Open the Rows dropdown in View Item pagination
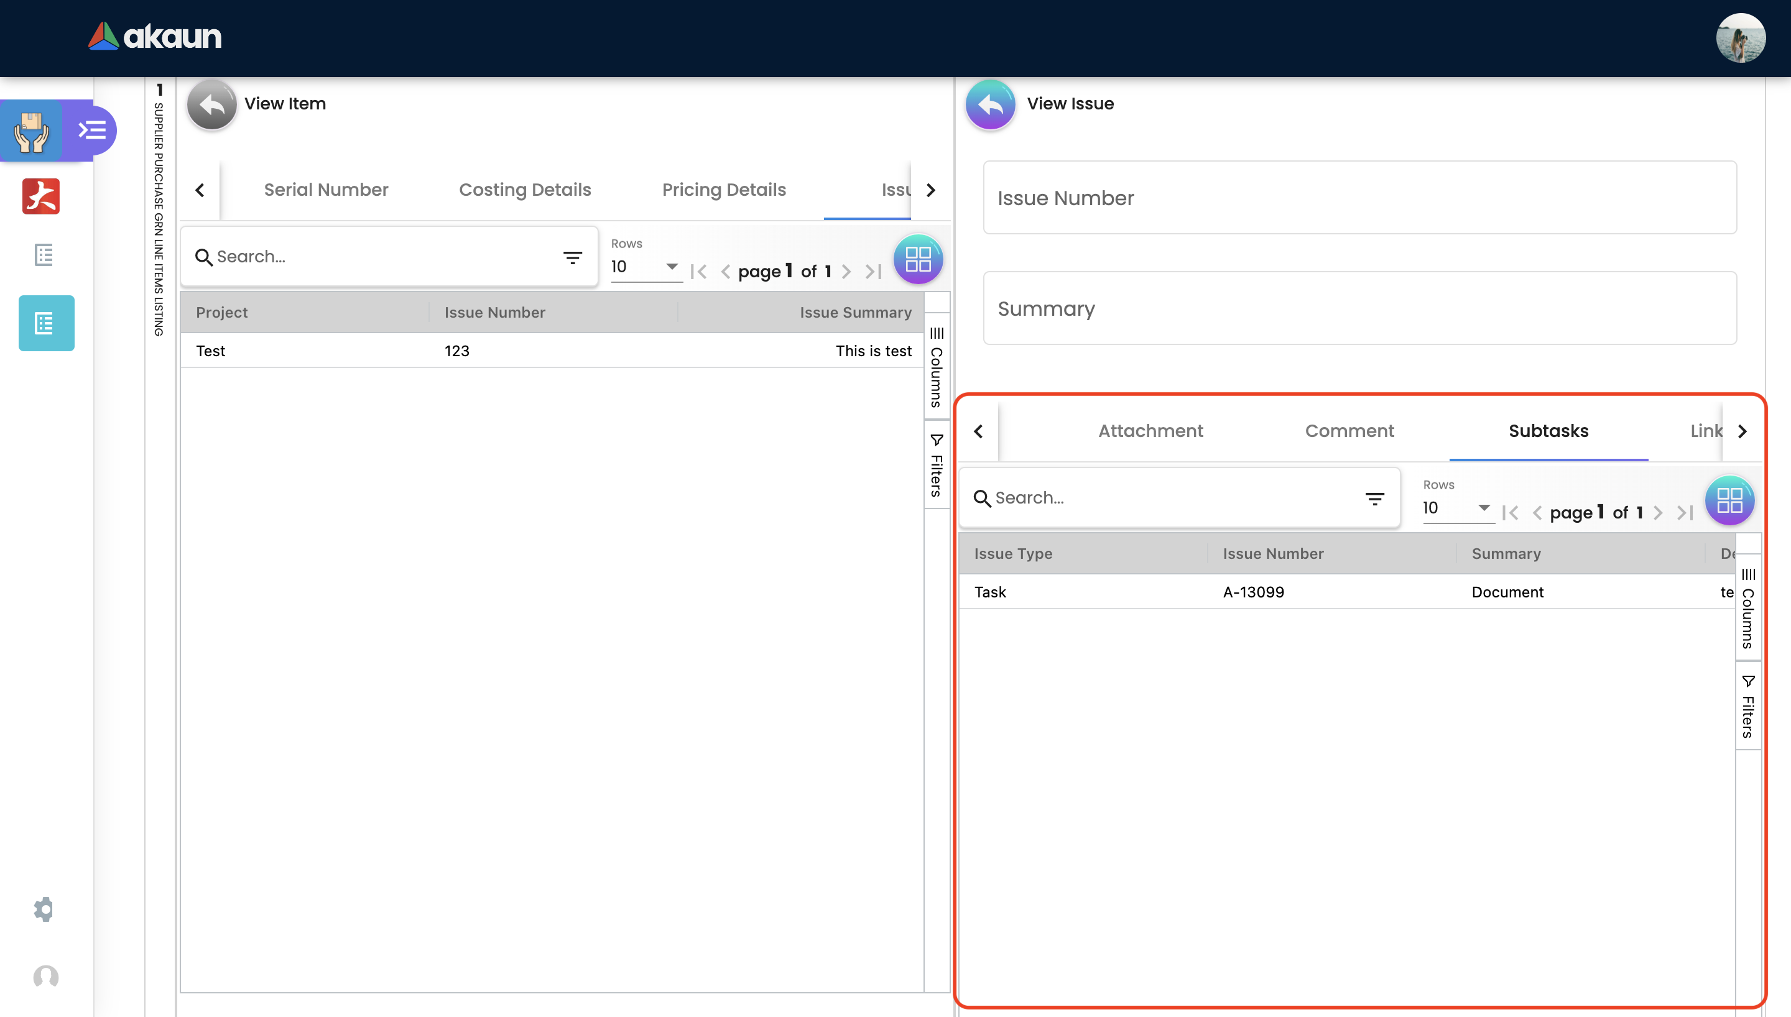 [646, 267]
